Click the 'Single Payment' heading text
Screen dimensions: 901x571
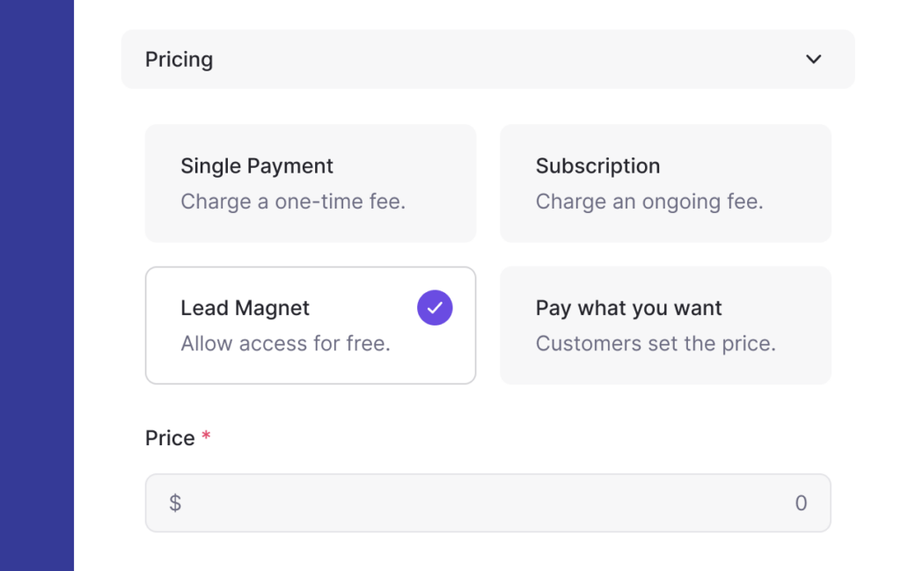pyautogui.click(x=257, y=166)
